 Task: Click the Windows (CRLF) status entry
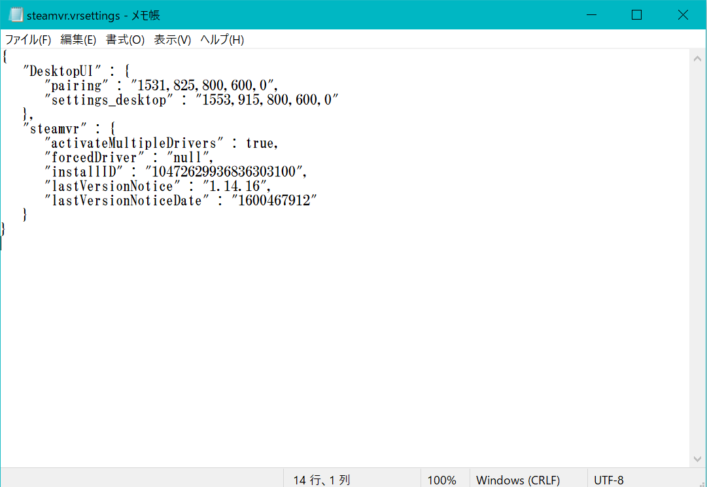(x=518, y=480)
